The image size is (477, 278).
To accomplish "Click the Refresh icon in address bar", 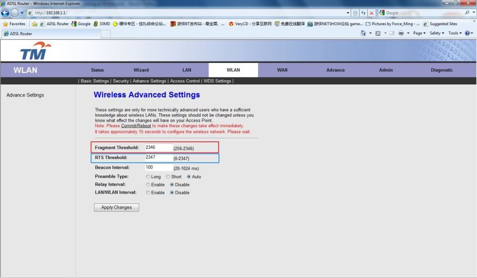I will [x=363, y=13].
